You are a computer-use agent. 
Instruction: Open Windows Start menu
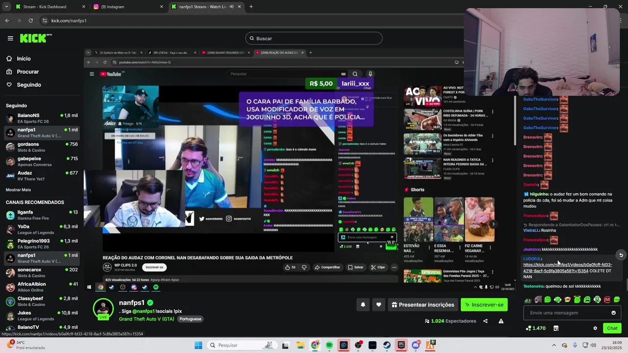tap(198, 345)
